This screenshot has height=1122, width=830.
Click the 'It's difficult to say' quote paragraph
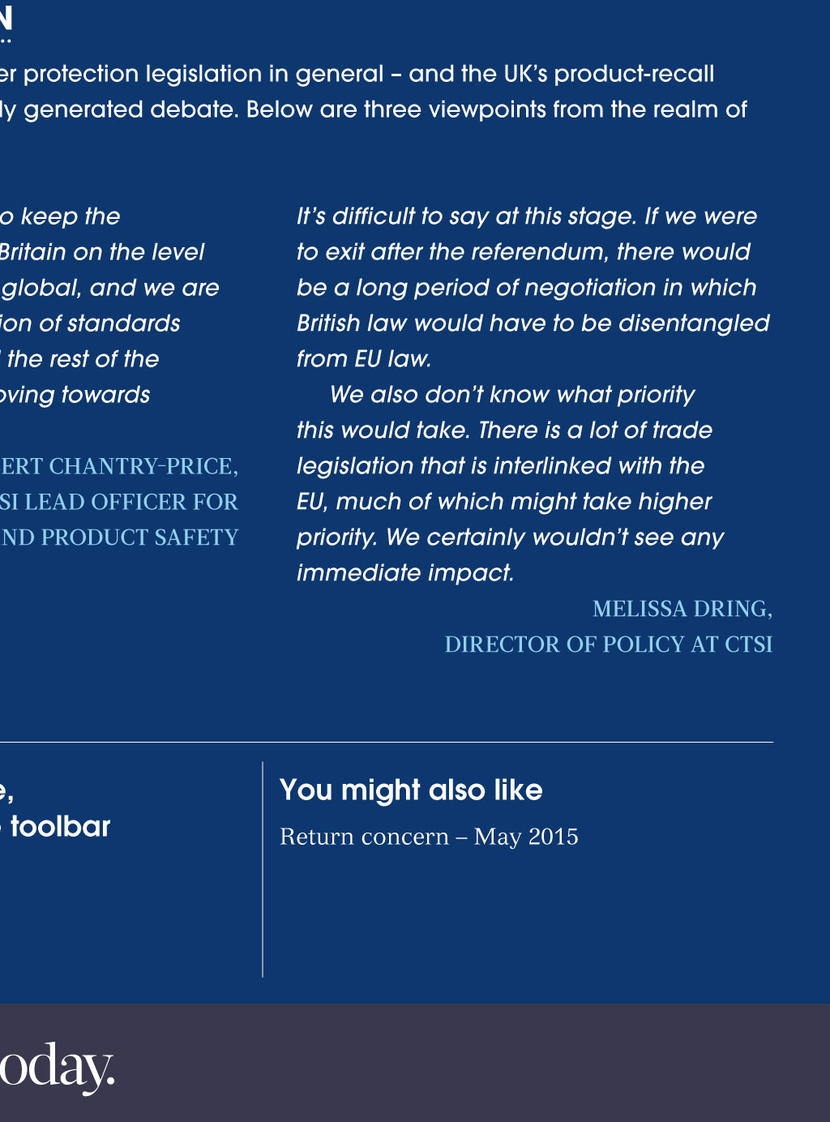[x=533, y=287]
